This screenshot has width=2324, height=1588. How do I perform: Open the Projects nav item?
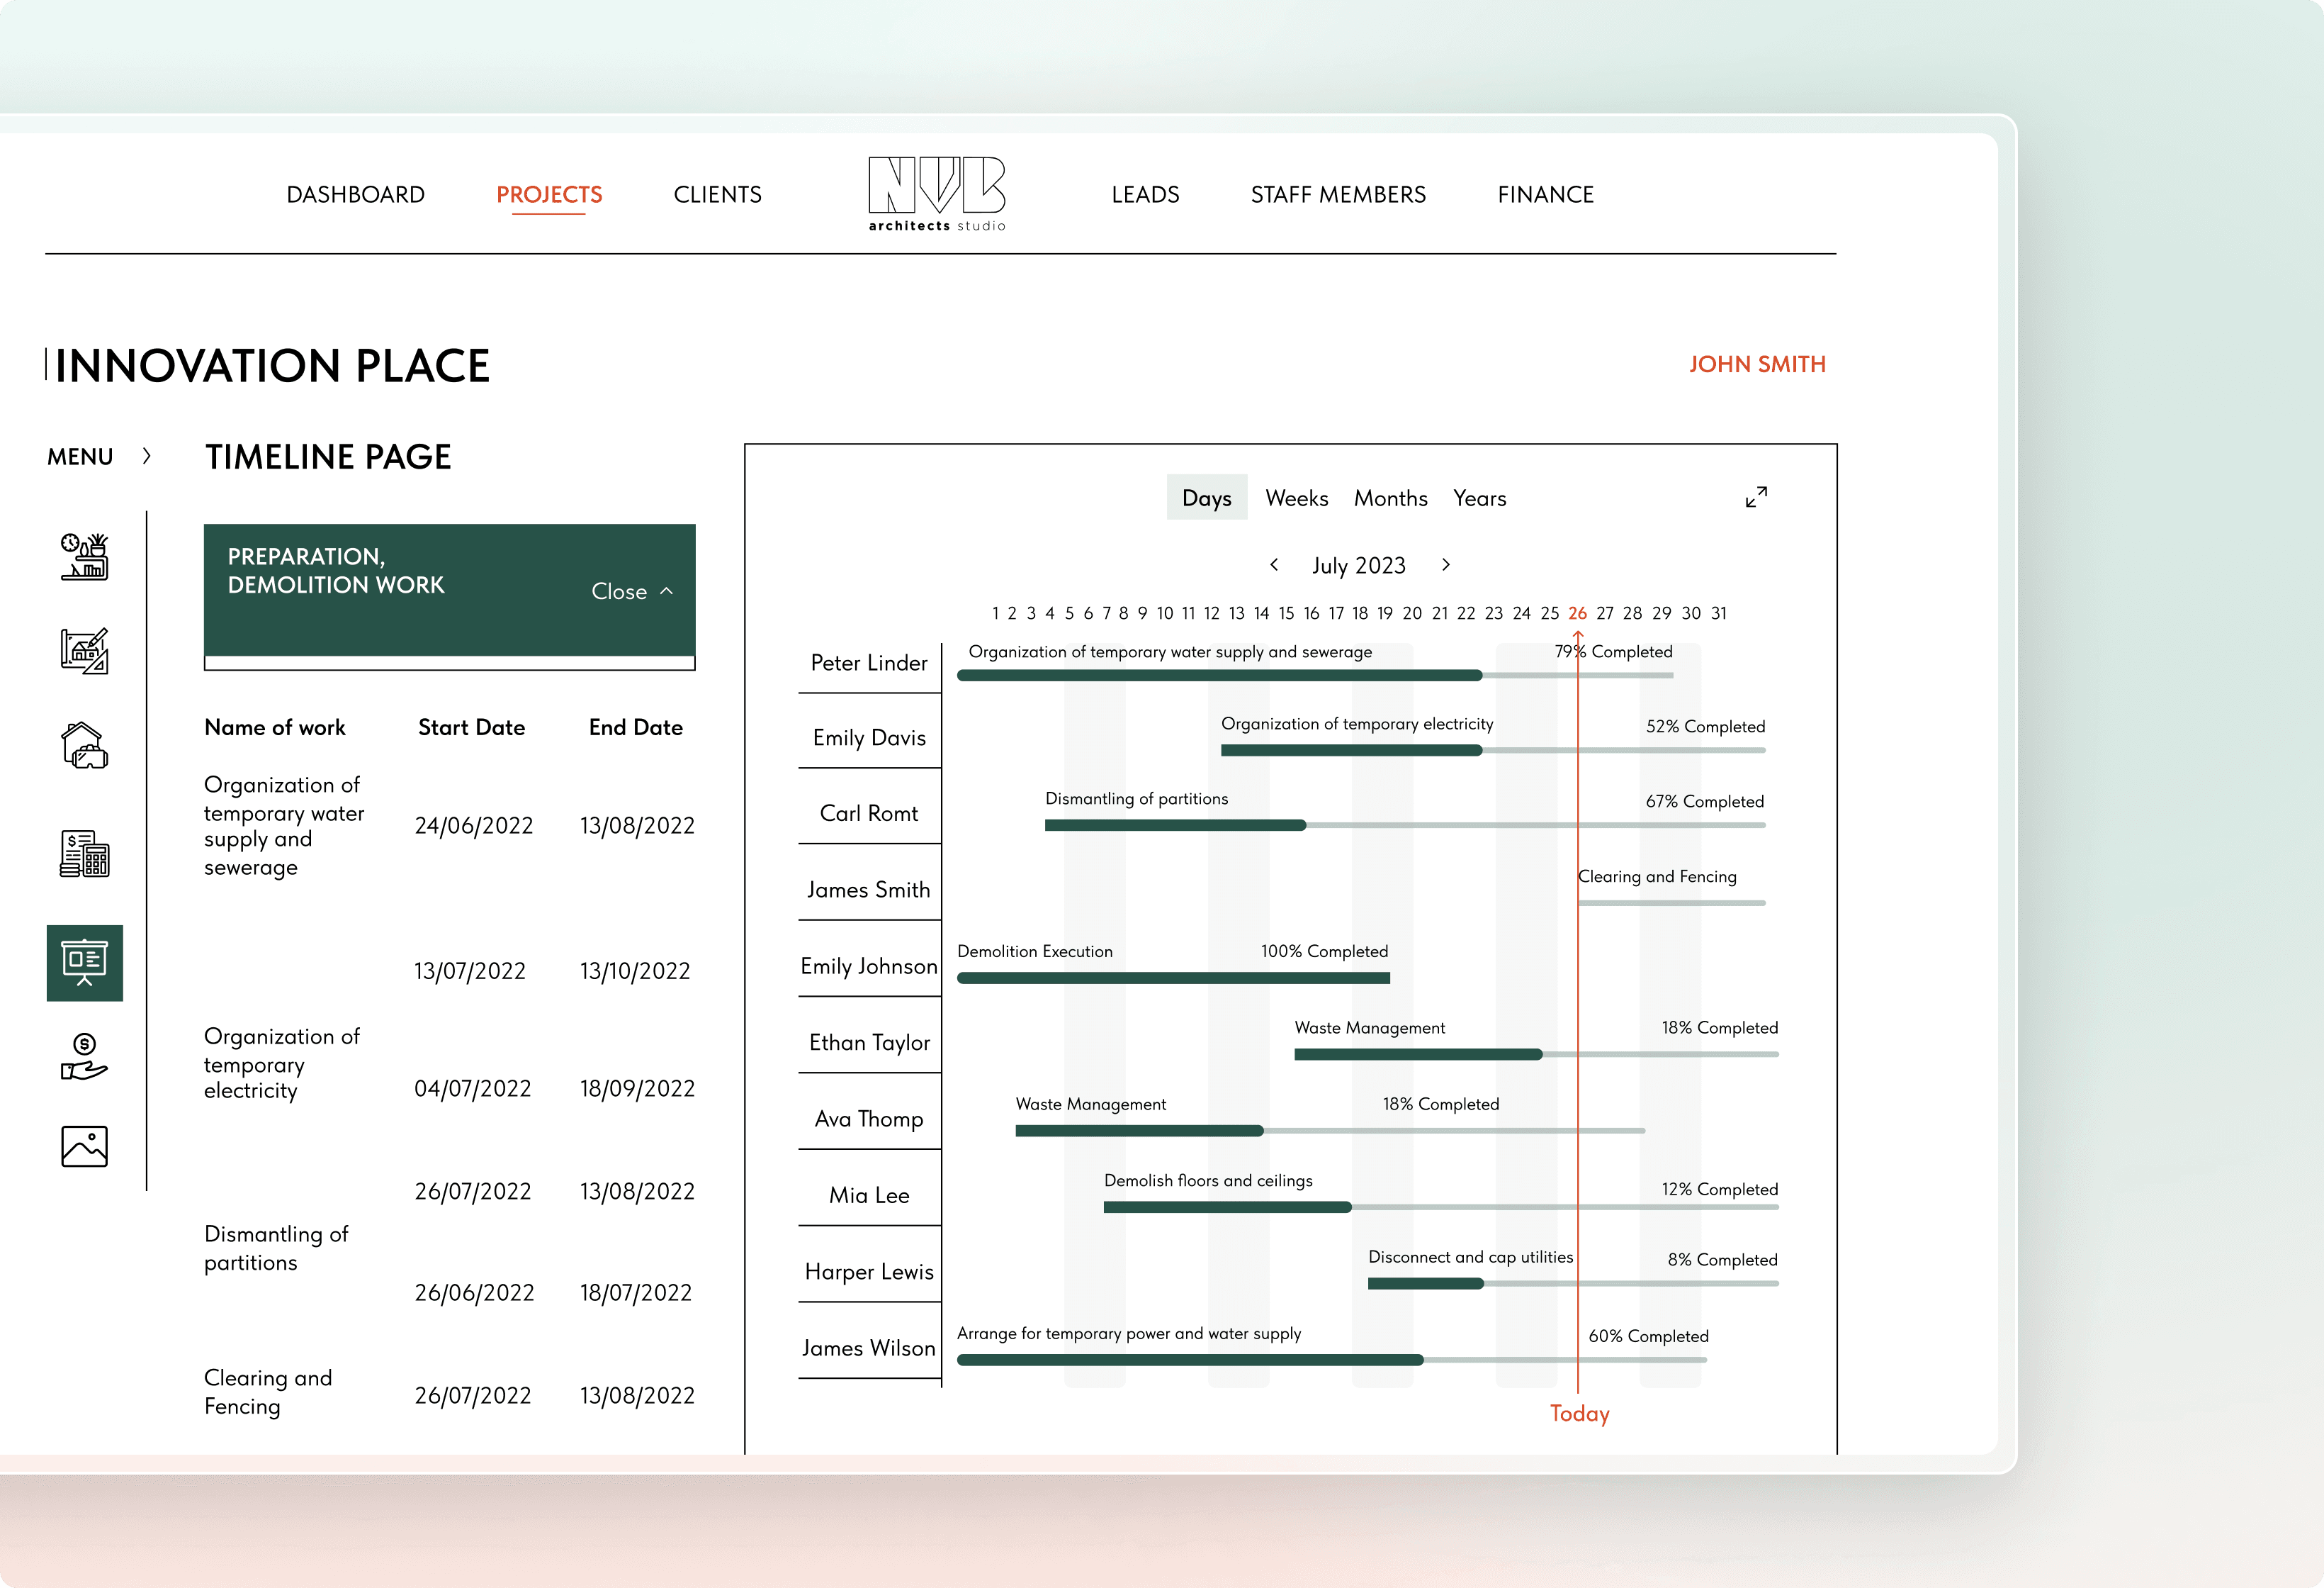click(549, 194)
